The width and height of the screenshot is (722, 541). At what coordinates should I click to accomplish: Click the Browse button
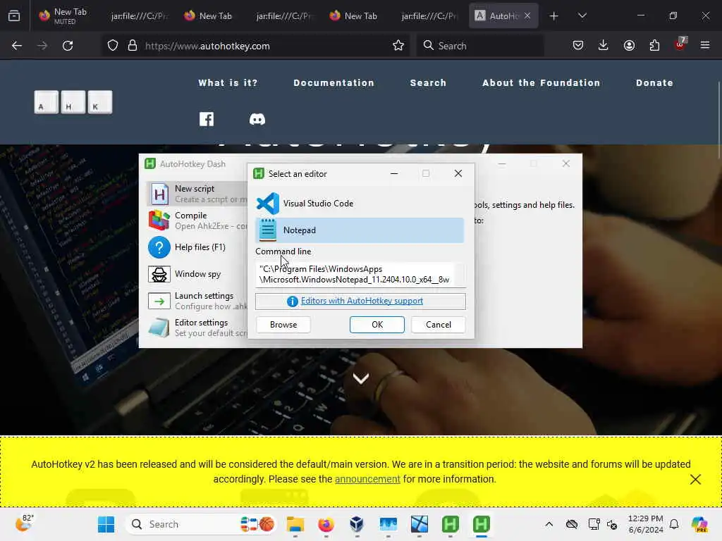283,324
